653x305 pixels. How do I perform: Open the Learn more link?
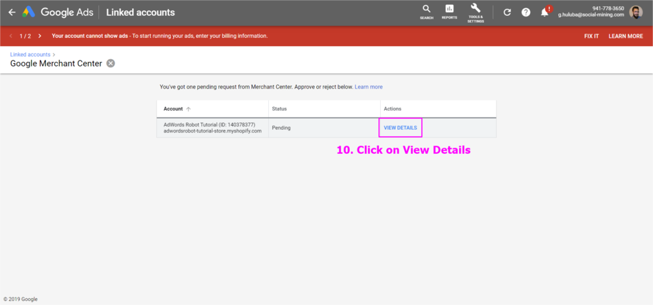368,87
